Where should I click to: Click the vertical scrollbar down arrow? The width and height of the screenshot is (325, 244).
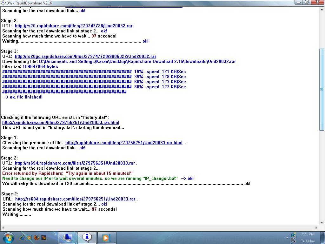coord(322,223)
